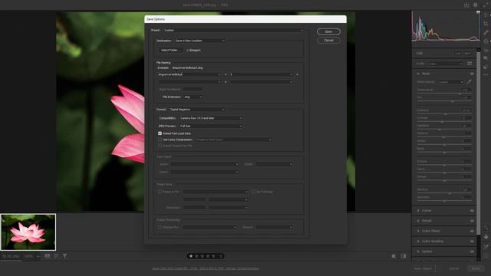This screenshot has width=491, height=276.
Task: Select the Red Eye tool in the right toolbar
Action: (486, 50)
